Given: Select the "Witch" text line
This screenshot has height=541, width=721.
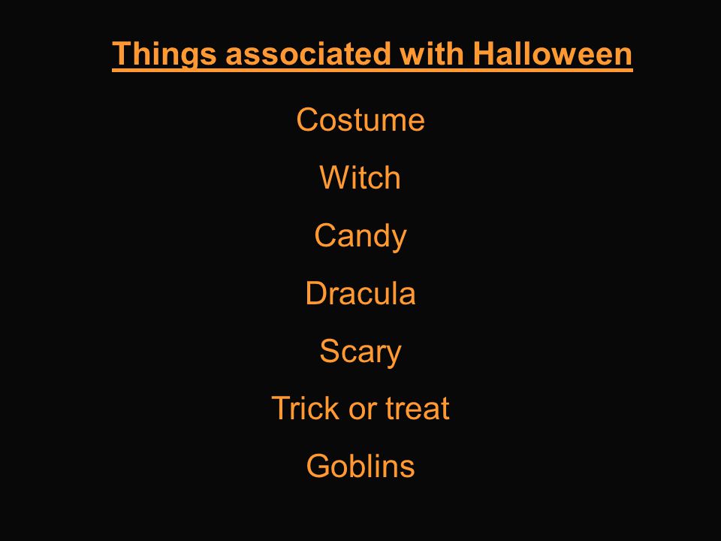Looking at the screenshot, I should pos(360,177).
